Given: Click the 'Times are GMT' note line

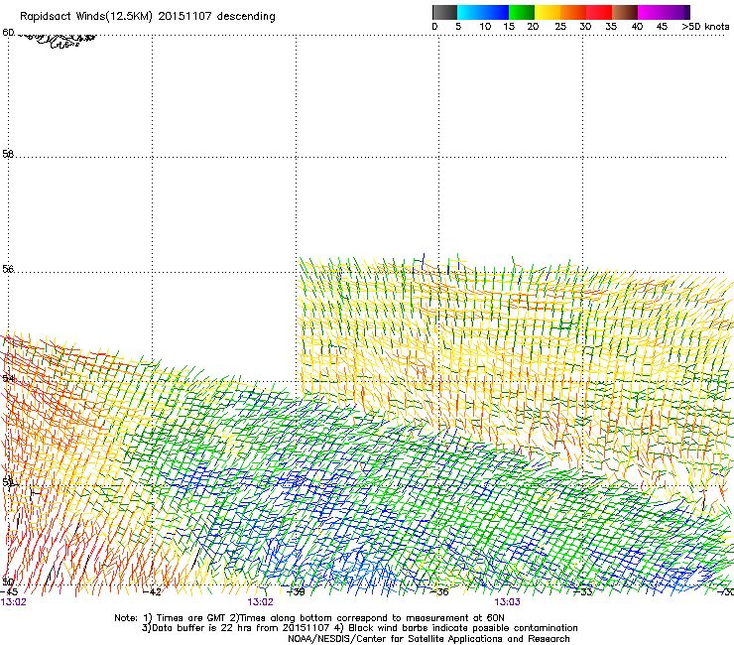Looking at the screenshot, I should [309, 618].
